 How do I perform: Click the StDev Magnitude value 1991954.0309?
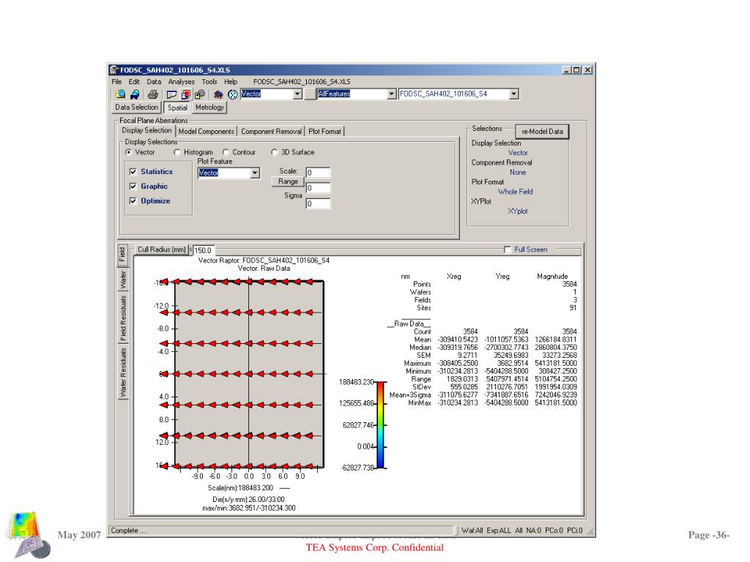pyautogui.click(x=556, y=387)
